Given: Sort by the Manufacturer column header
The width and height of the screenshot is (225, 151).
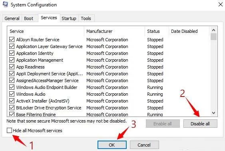Looking at the screenshot, I should point(115,31).
